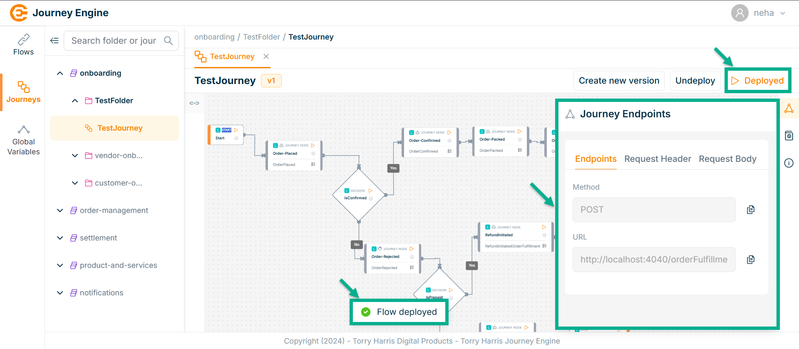Expand the order-management project
This screenshot has width=799, height=349.
click(60, 210)
